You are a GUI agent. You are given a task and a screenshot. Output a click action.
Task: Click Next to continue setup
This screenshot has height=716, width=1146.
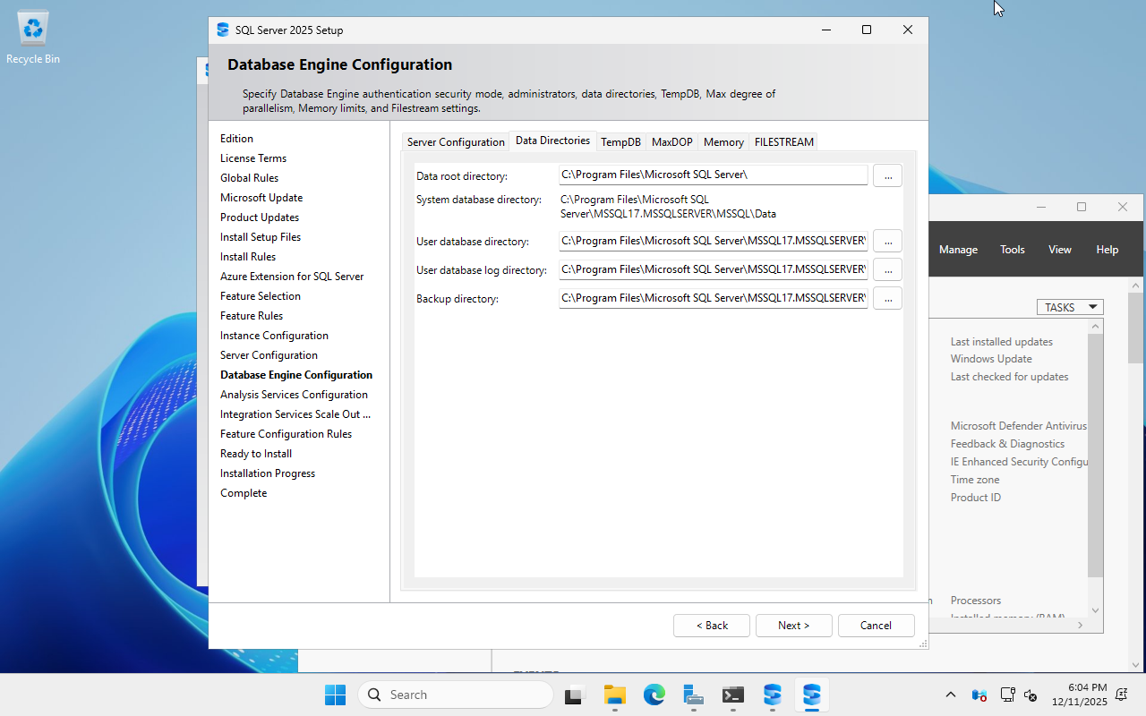click(793, 626)
